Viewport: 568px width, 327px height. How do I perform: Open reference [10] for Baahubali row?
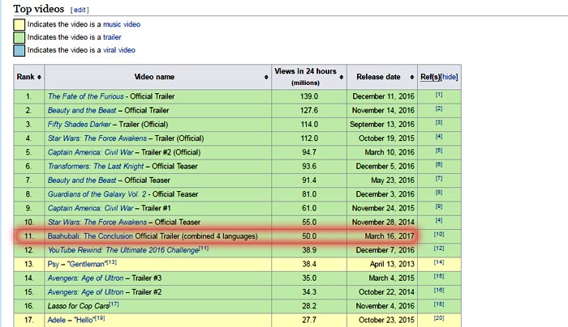point(439,234)
